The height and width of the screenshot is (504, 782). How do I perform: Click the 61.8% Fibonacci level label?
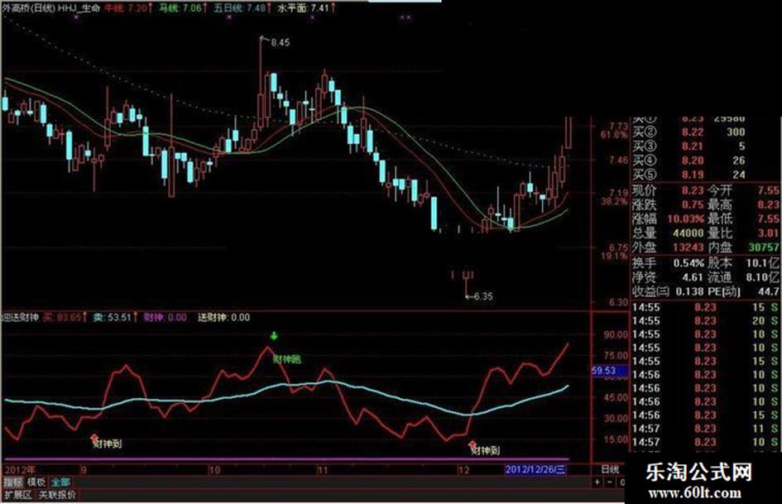pos(613,135)
